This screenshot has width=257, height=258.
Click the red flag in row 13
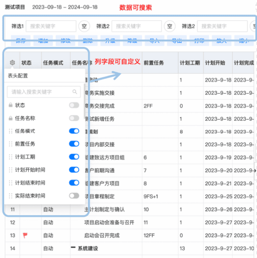[x=25, y=235]
